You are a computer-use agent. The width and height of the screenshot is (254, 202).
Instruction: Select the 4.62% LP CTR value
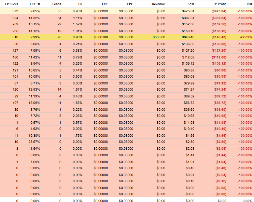(x=35, y=129)
